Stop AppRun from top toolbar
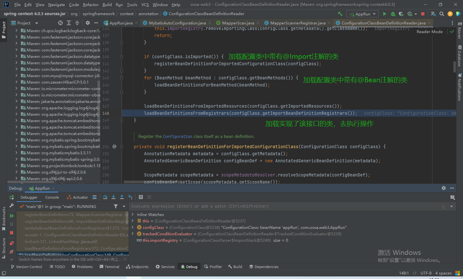The height and width of the screenshot is (279, 463). coord(423,14)
